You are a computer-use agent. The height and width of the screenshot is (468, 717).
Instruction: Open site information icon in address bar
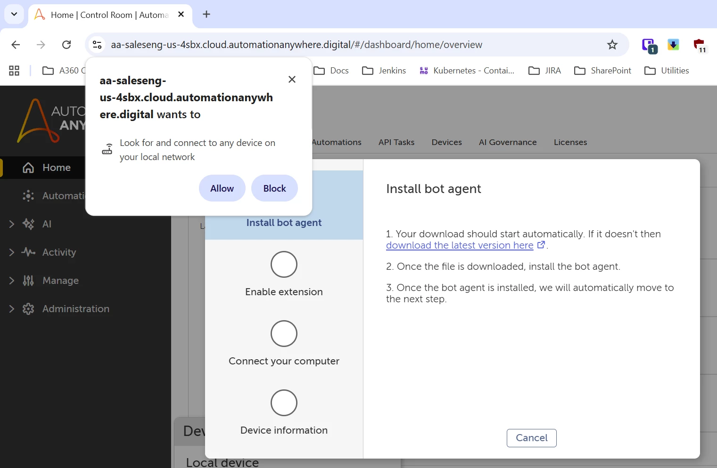pyautogui.click(x=97, y=45)
